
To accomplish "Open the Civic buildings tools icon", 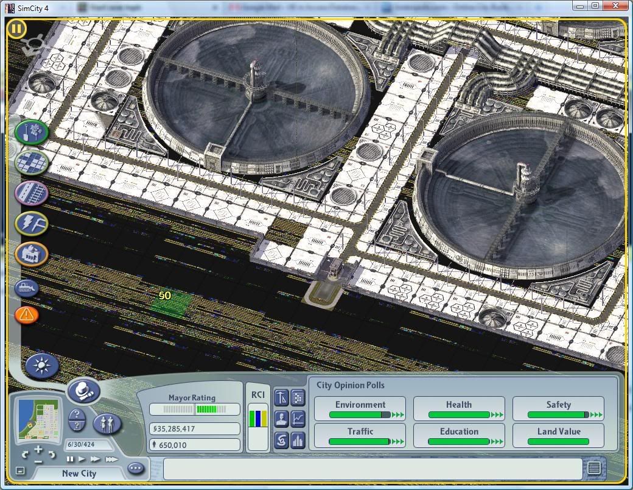I will [32, 254].
